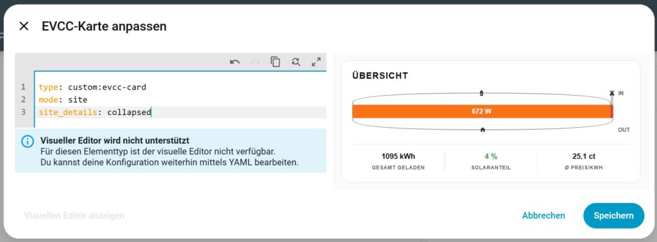
Task: Expand the code editor to fullscreen
Action: 316,62
